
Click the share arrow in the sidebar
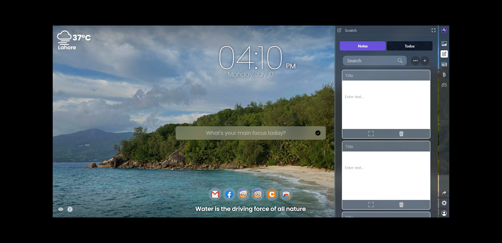[444, 193]
